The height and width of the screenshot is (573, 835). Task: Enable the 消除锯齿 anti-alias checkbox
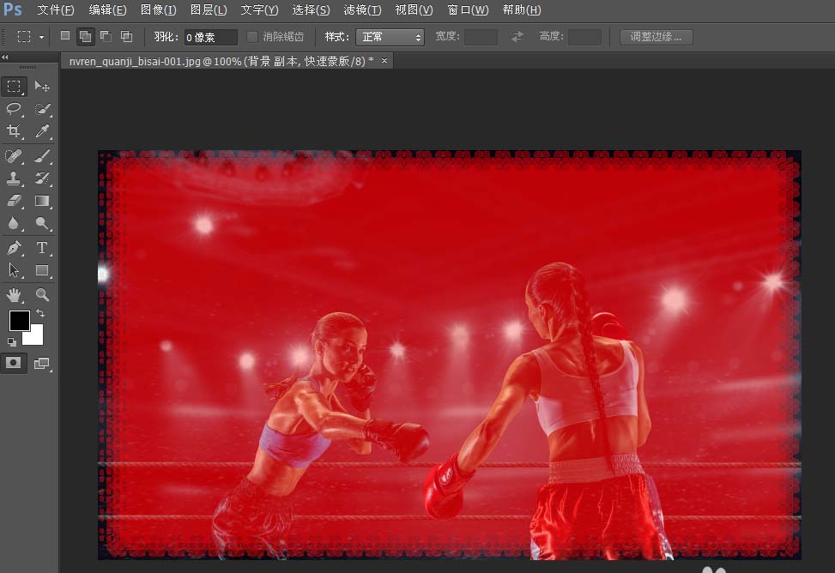coord(251,36)
